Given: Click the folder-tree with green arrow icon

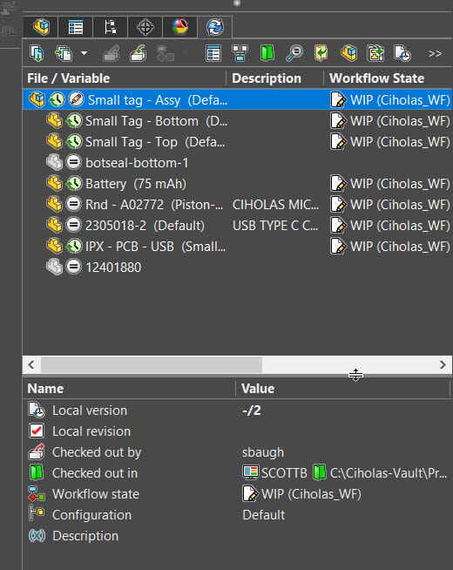Looking at the screenshot, I should click(375, 53).
